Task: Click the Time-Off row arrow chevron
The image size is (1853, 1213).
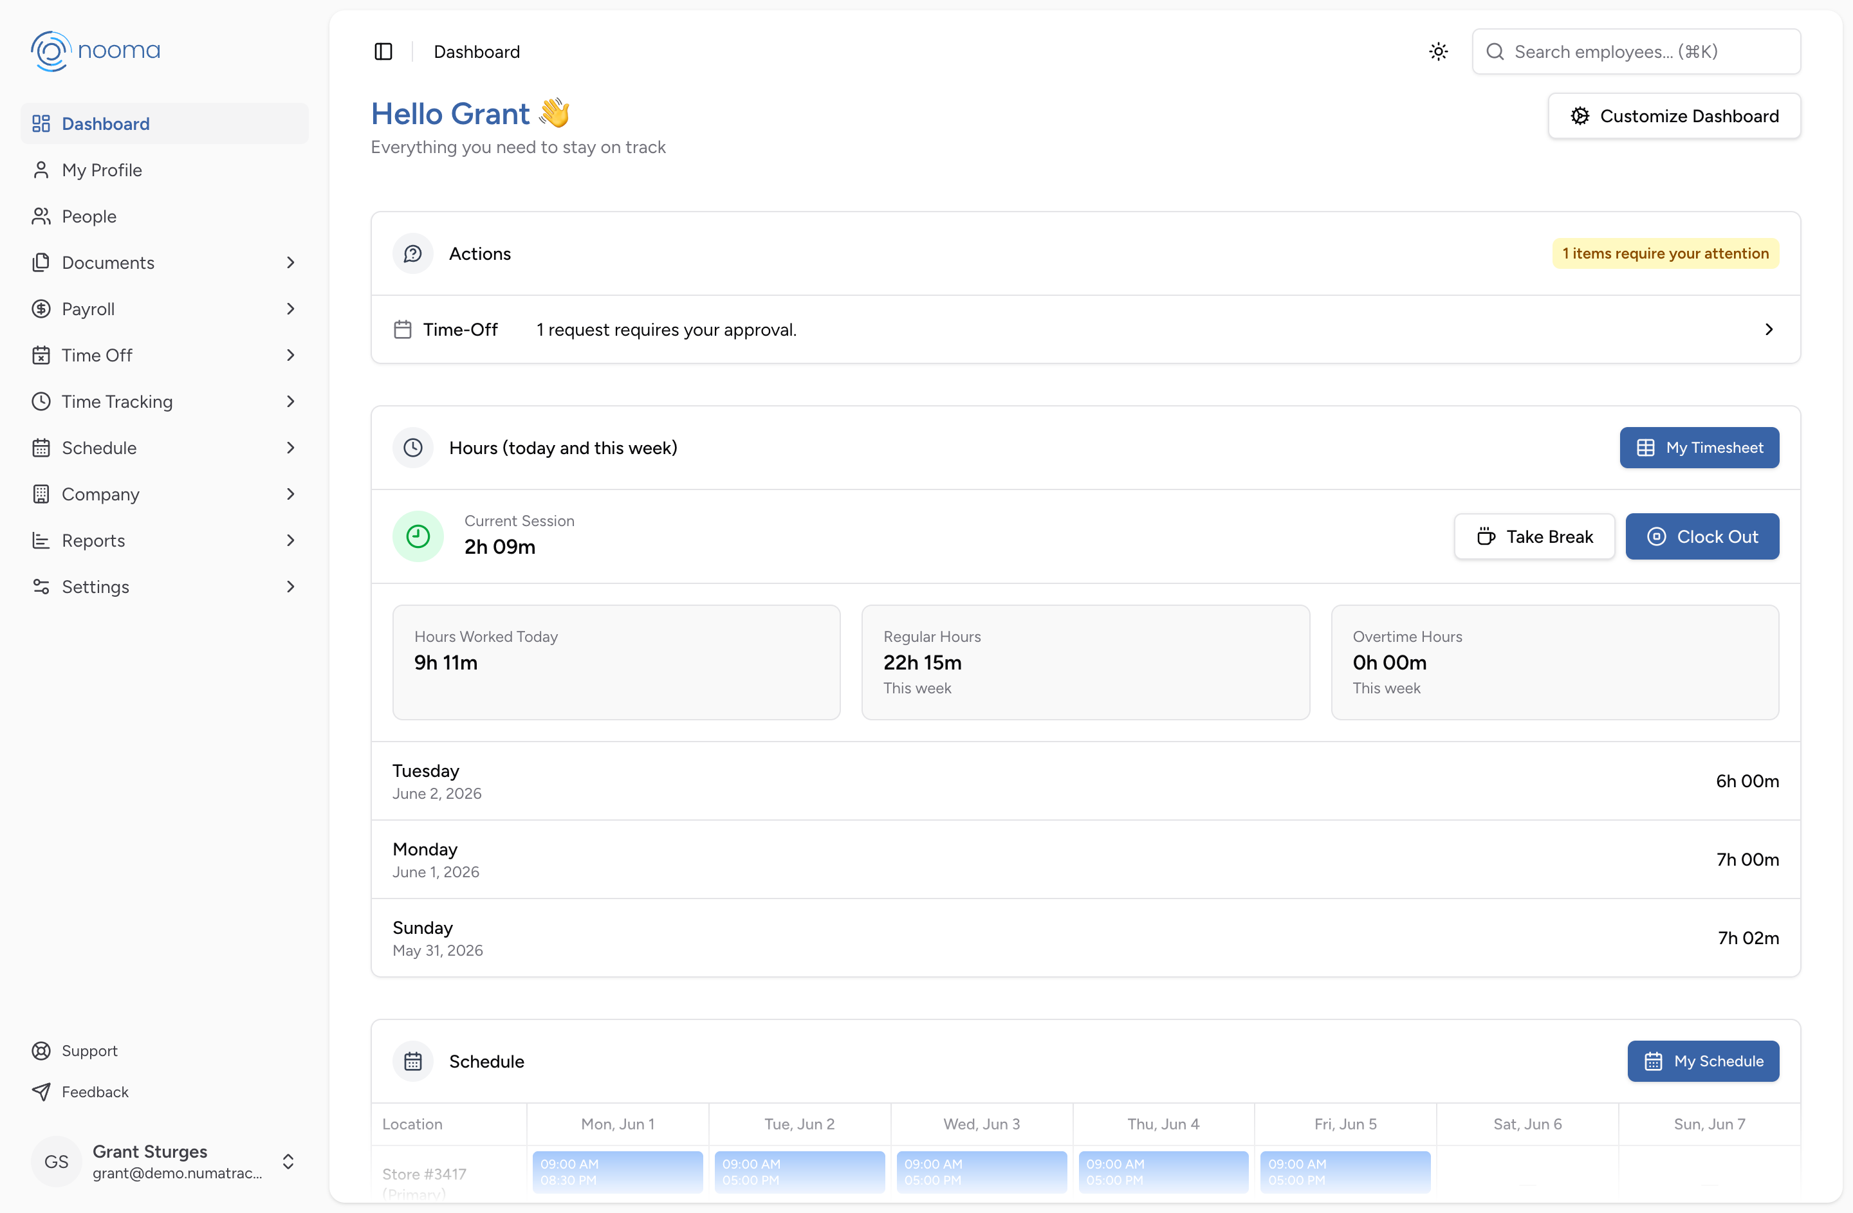Action: (x=1768, y=329)
